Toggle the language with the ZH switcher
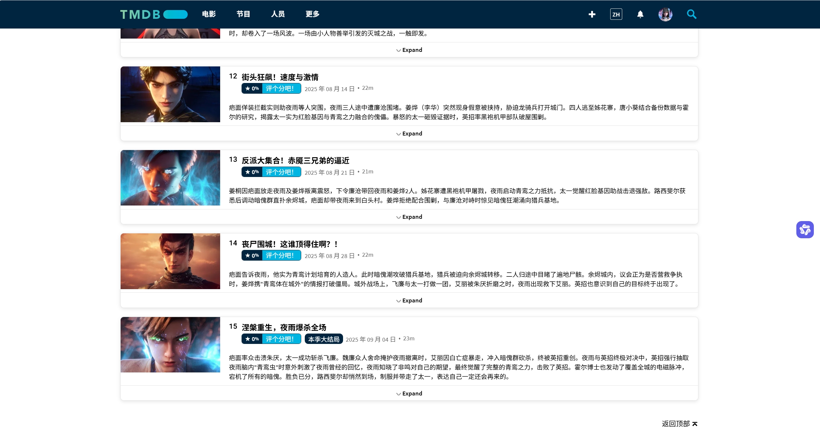Image resolution: width=820 pixels, height=435 pixels. coord(616,14)
